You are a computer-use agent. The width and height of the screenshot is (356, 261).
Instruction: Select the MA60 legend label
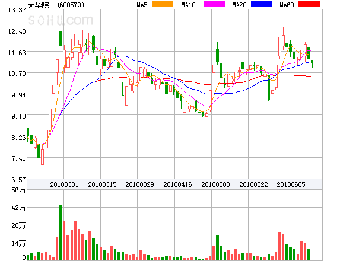pos(287,5)
